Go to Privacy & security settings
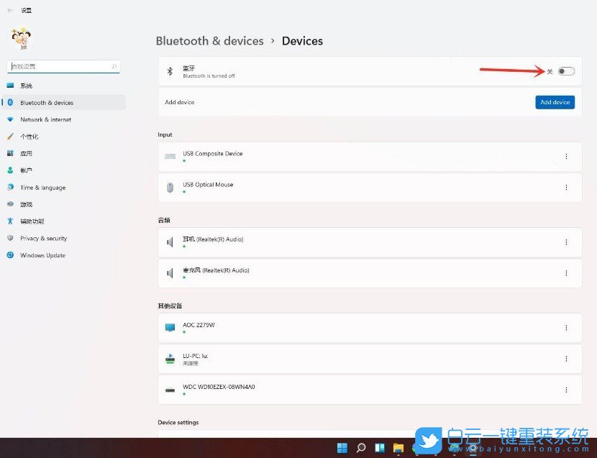This screenshot has width=597, height=458. click(x=43, y=238)
